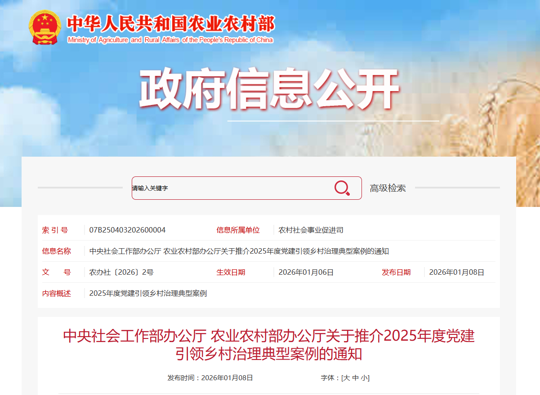Click the 信息名称 row's title text
This screenshot has width=540, height=395.
pos(239,251)
